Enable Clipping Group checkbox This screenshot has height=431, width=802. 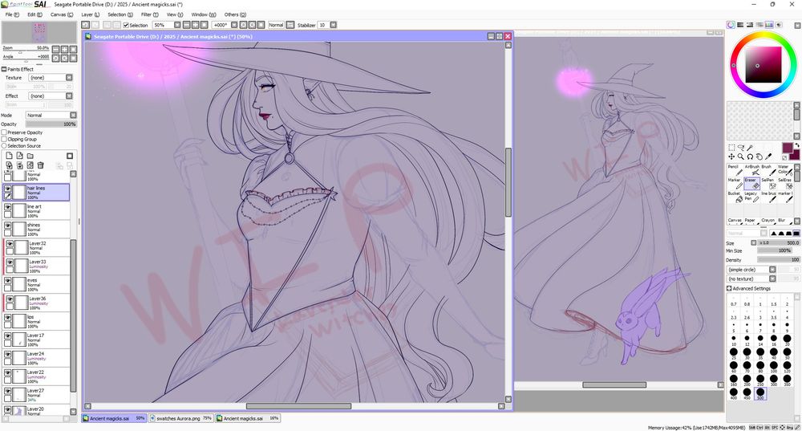point(4,139)
